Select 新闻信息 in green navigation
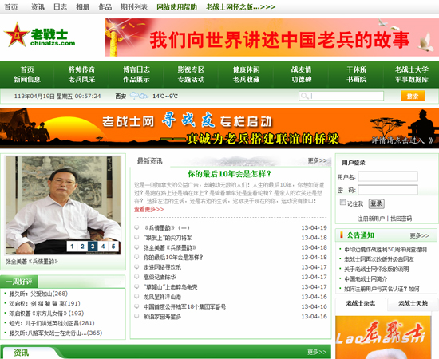 27,80
